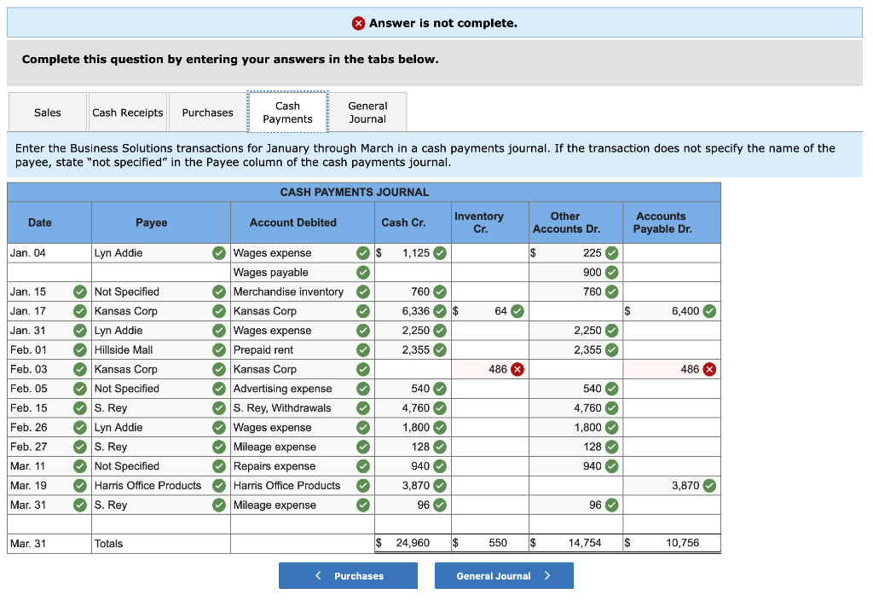Image resolution: width=873 pixels, height=606 pixels.
Task: Open Feb. 27 Mileage expense account dropdown
Action: [303, 447]
